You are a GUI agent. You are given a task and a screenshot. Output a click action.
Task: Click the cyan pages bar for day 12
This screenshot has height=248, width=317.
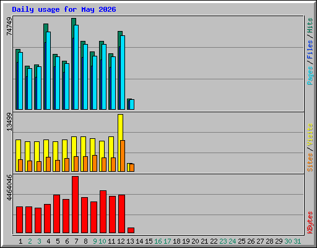click(x=123, y=73)
